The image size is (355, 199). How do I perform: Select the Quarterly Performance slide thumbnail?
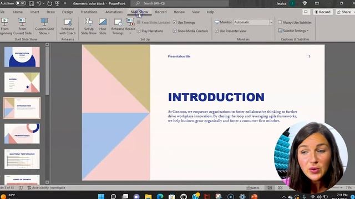tap(22, 159)
